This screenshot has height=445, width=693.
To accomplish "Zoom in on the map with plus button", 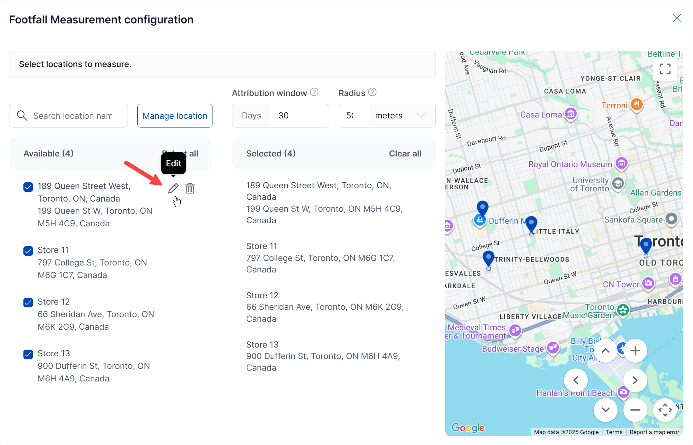I will (635, 351).
